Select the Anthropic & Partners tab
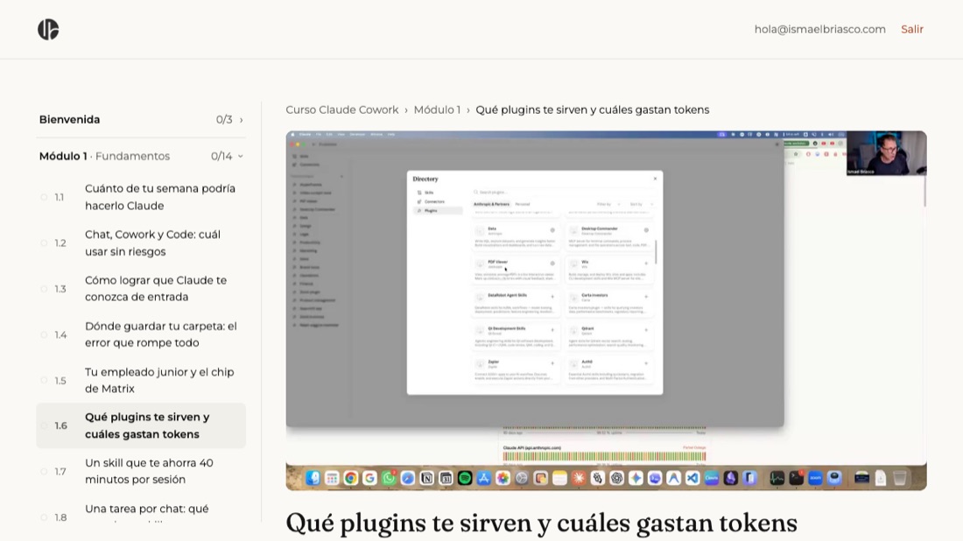The image size is (963, 541). (491, 204)
